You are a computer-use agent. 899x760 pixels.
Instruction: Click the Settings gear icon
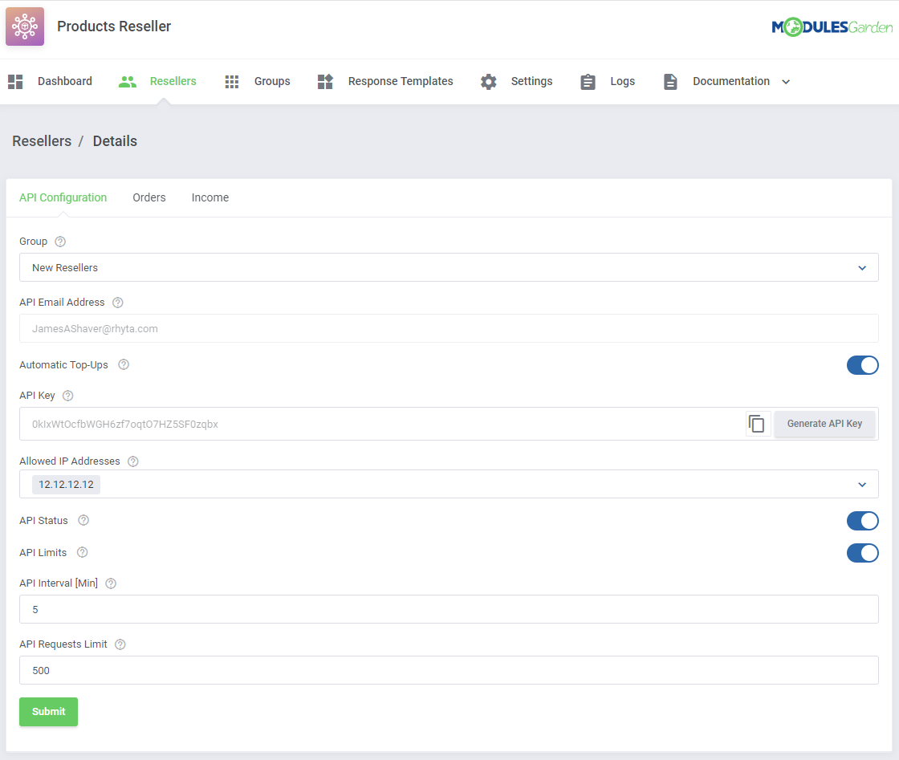(489, 81)
